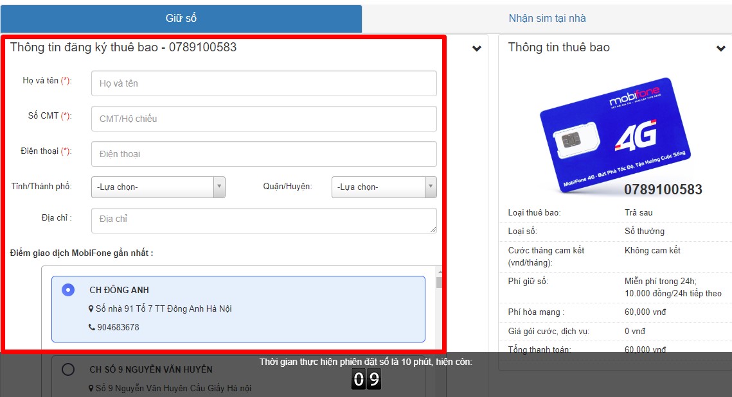Image resolution: width=732 pixels, height=397 pixels.
Task: Click the map pin icon for Nguyễn Văn Huyên address
Action: pyautogui.click(x=91, y=389)
